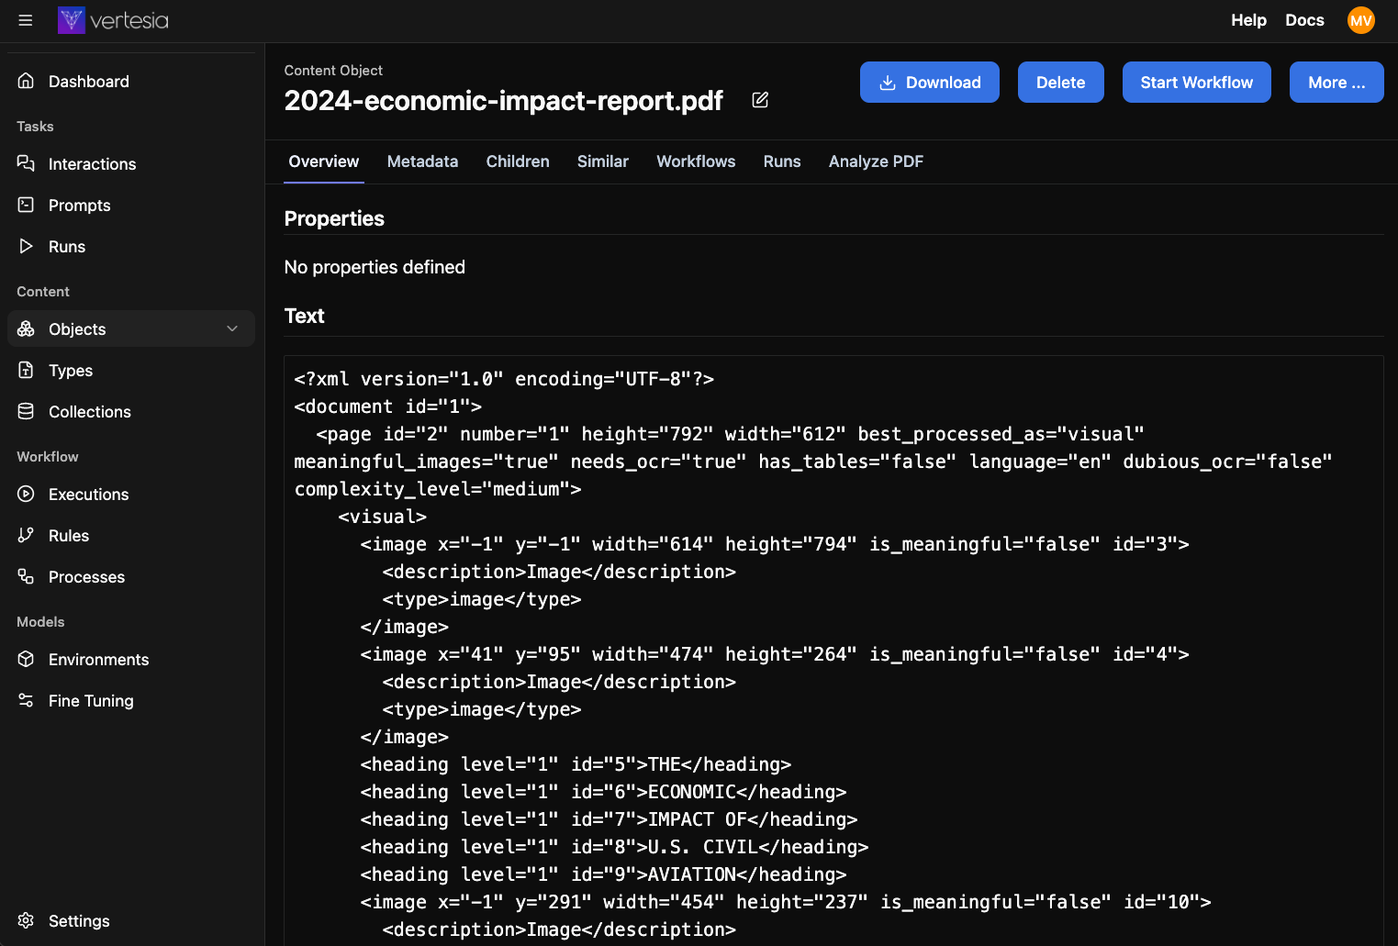Go to Dashboard in sidebar

click(x=131, y=81)
